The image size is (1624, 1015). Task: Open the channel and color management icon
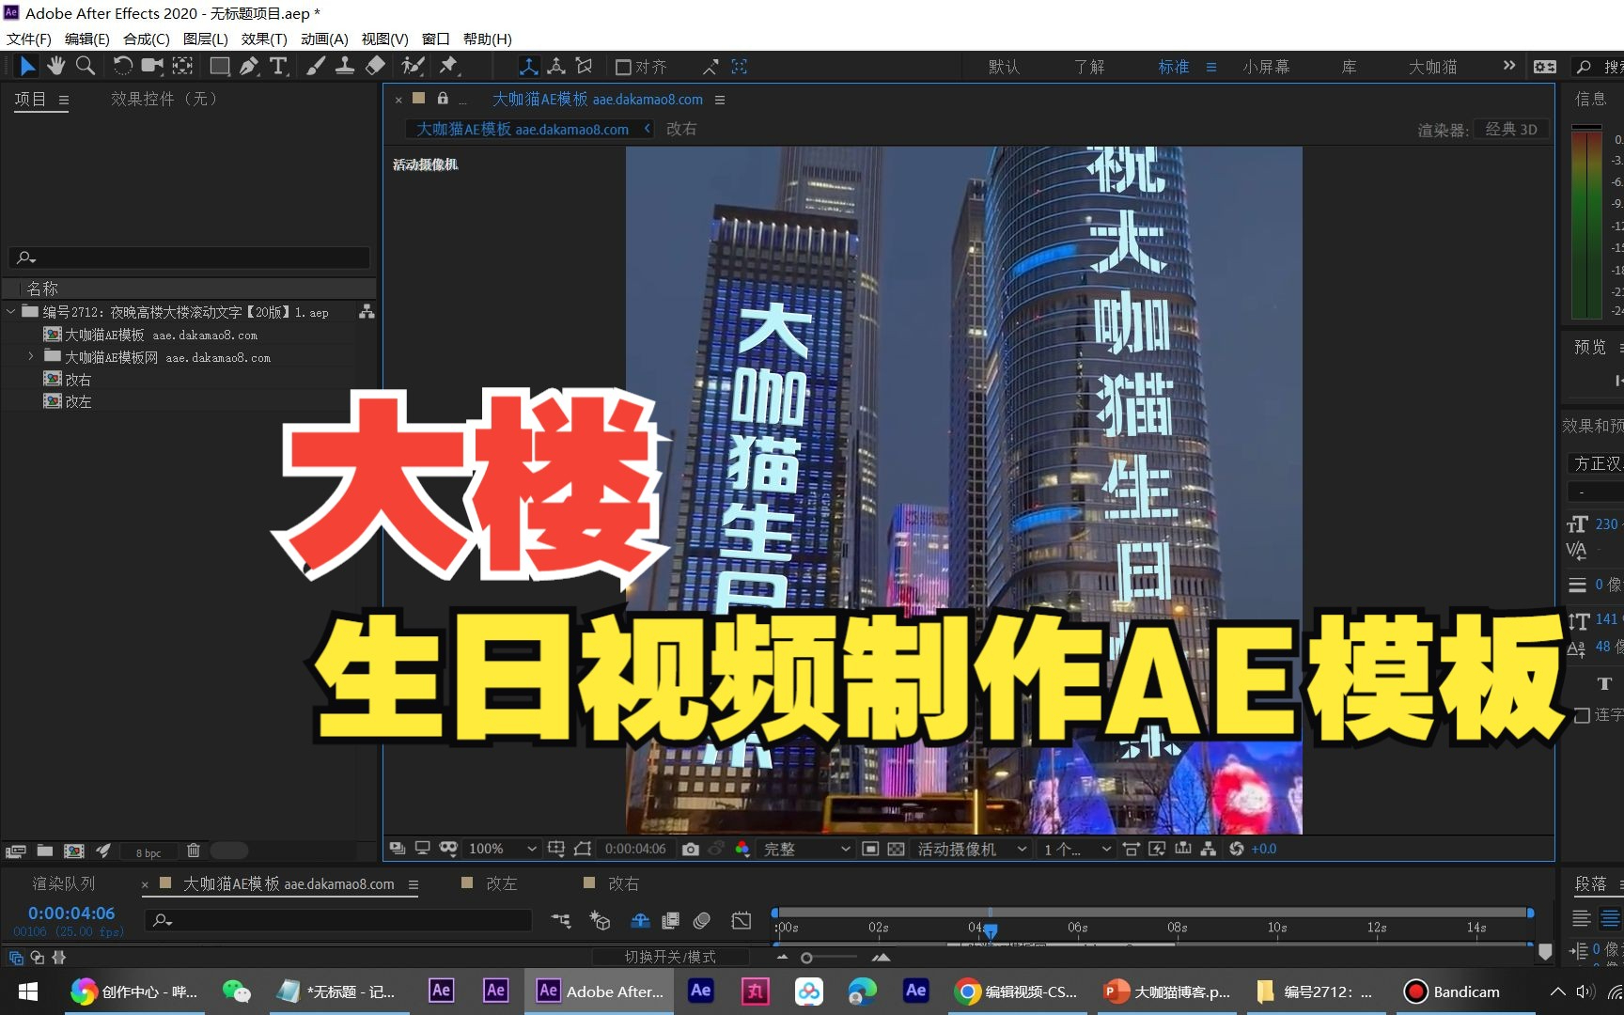click(742, 849)
